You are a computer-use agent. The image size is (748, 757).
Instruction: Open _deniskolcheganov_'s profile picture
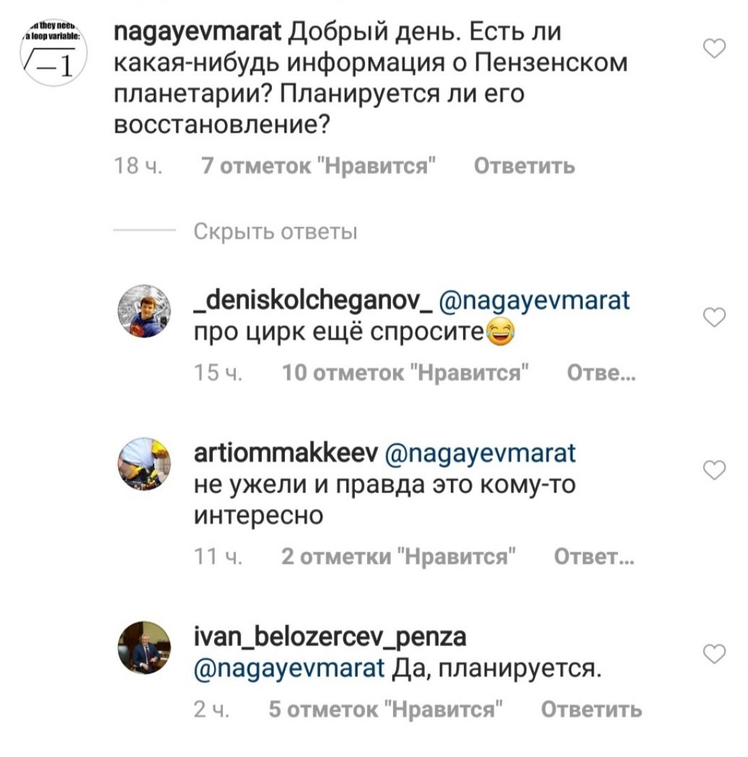[x=144, y=312]
